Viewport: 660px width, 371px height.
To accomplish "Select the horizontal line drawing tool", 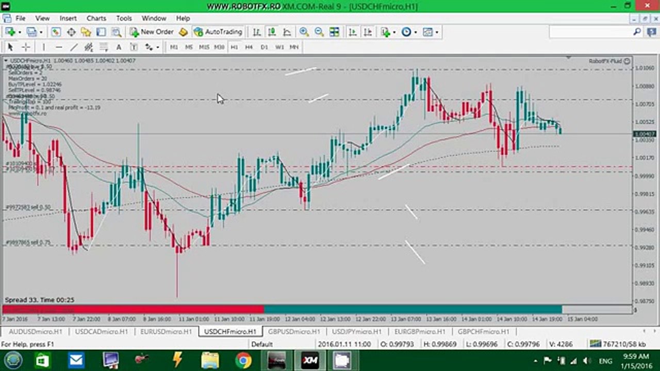I will pyautogui.click(x=59, y=47).
